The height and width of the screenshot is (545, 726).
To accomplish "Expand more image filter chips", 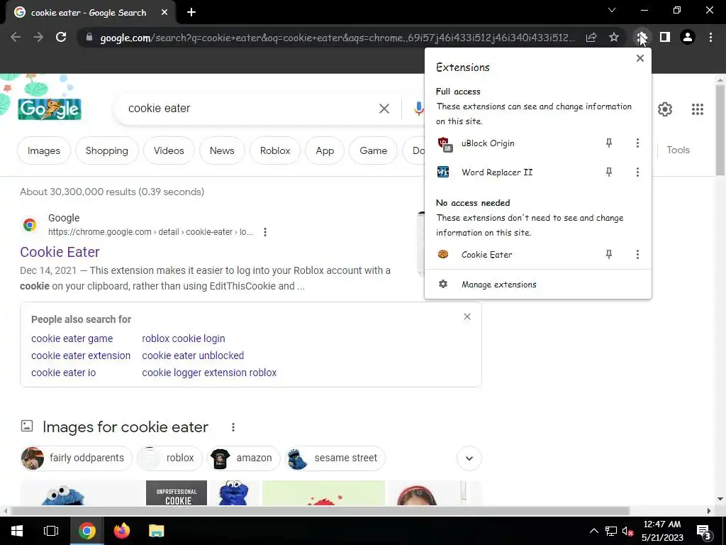I will (x=469, y=458).
